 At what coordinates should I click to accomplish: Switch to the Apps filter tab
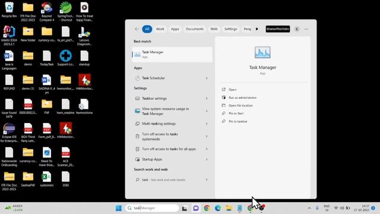175,29
